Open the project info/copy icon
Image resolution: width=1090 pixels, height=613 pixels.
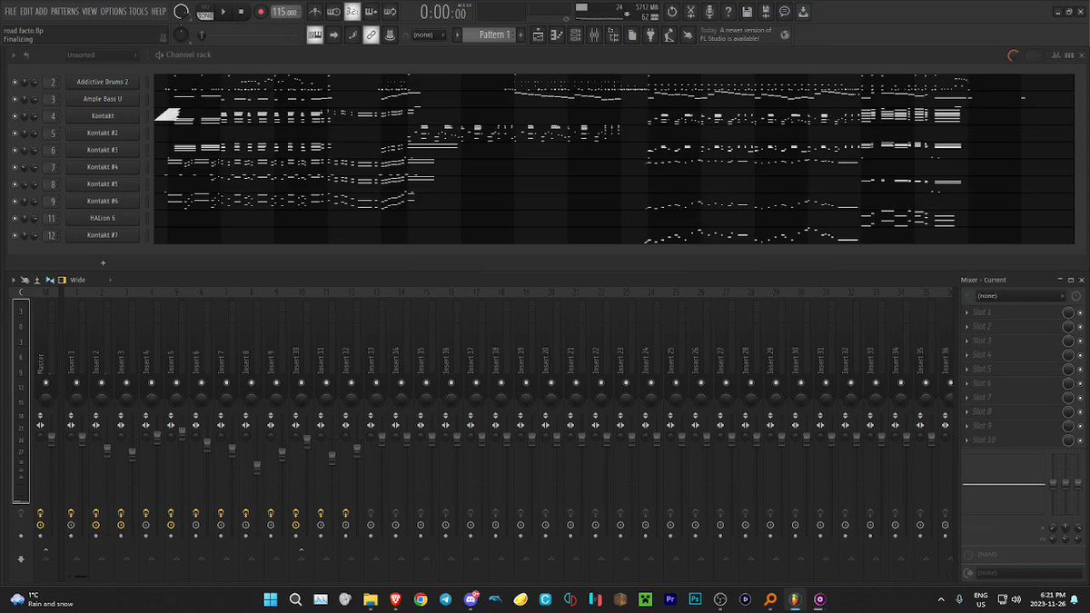tap(632, 35)
